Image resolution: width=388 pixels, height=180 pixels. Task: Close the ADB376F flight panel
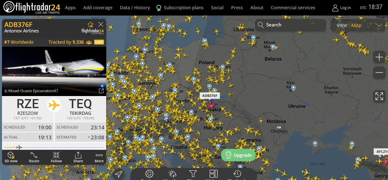[x=101, y=24]
